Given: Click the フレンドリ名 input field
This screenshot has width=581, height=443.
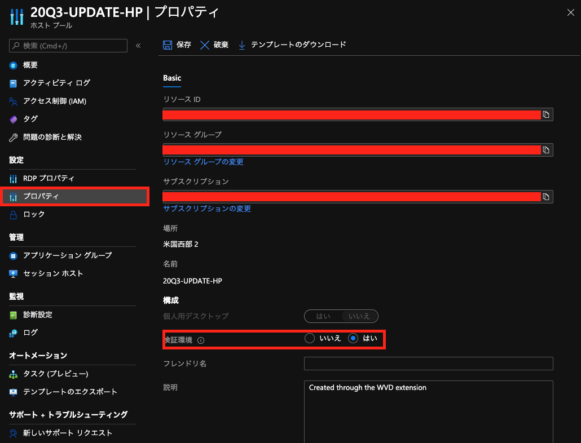Looking at the screenshot, I should [428, 364].
